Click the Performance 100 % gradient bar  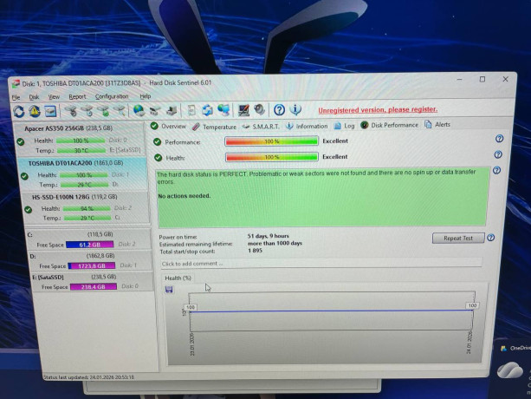[x=272, y=141]
